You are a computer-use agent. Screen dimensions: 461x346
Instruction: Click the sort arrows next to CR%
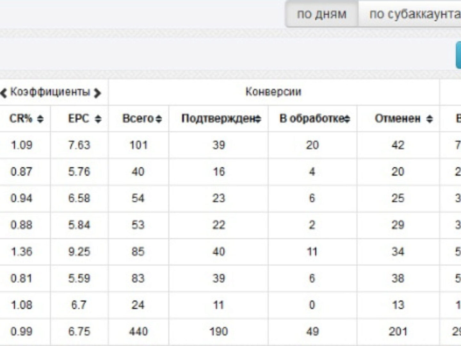click(40, 119)
